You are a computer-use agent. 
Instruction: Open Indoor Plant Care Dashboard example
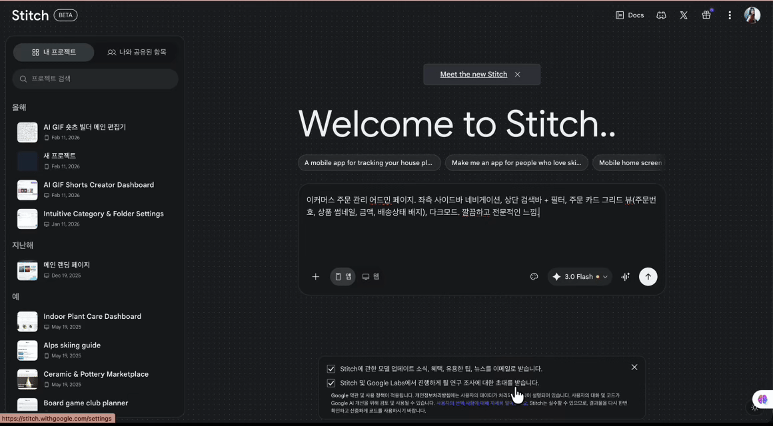click(x=95, y=321)
